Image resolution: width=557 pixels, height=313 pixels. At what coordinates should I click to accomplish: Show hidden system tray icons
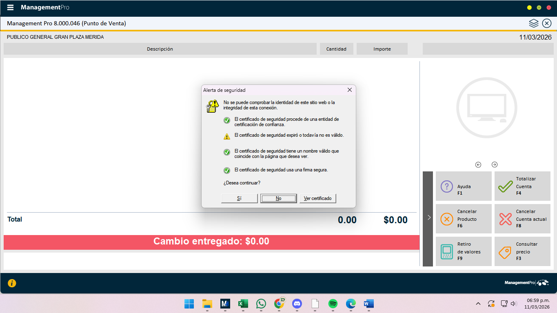478,304
